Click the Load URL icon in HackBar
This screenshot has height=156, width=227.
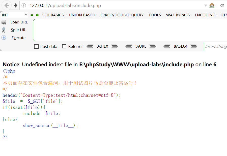[x=4, y=22]
